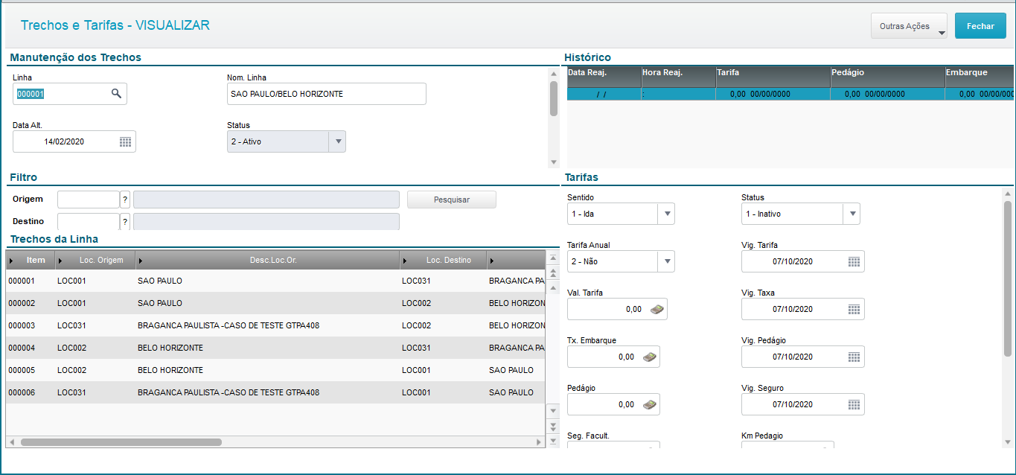
Task: Click scroll-down arrow of Manutenção panel
Action: [x=553, y=162]
